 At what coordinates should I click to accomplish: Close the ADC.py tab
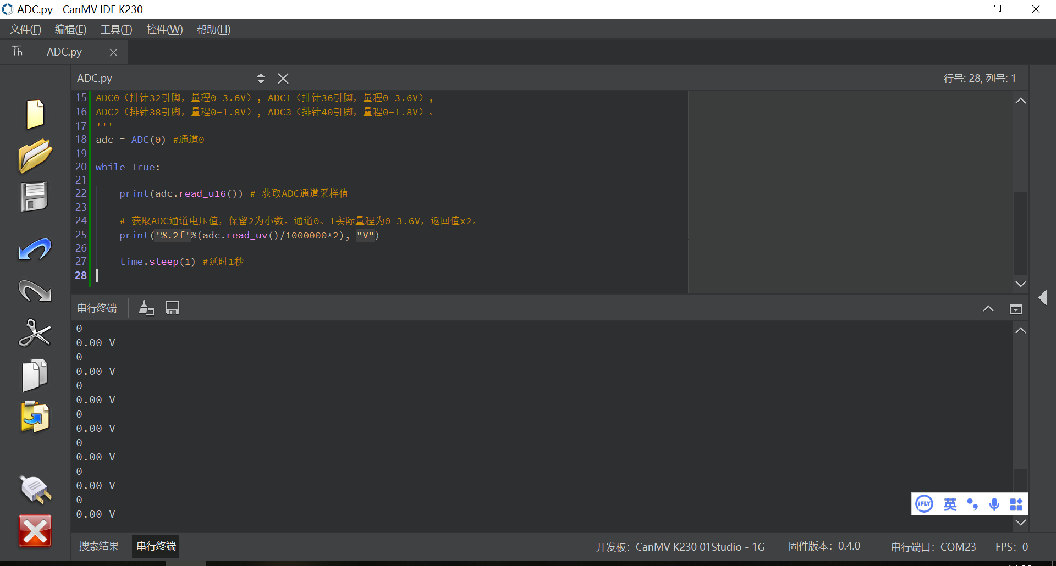pos(113,52)
